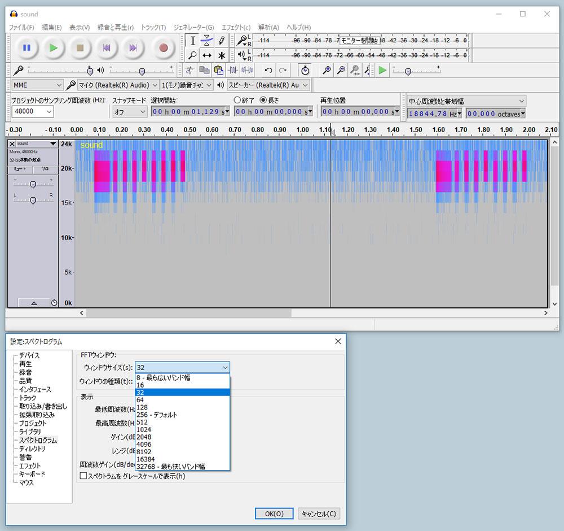Open the project sampling rate dropdown

33,112
